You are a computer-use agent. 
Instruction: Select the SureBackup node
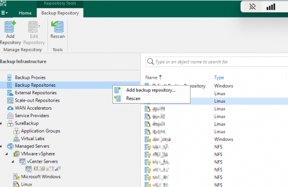27,123
